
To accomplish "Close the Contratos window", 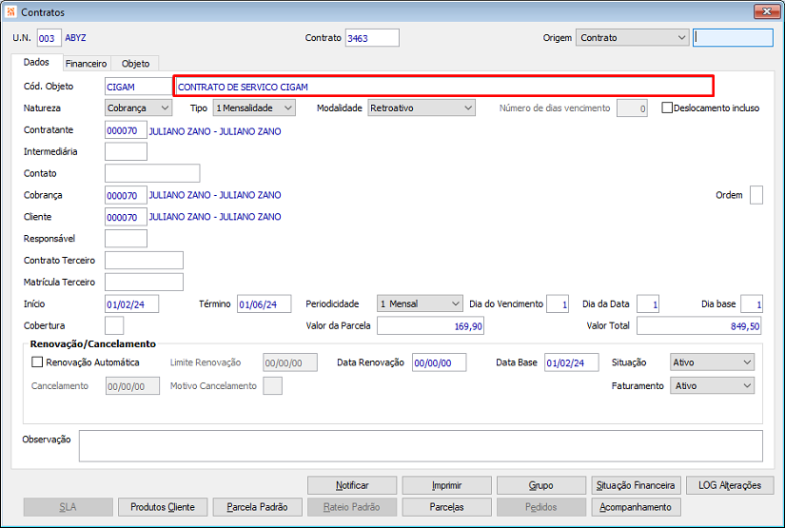I will click(767, 11).
